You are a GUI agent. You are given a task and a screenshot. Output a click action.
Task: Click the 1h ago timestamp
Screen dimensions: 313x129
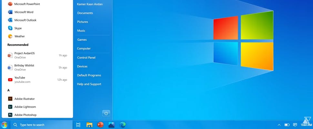tap(63, 55)
